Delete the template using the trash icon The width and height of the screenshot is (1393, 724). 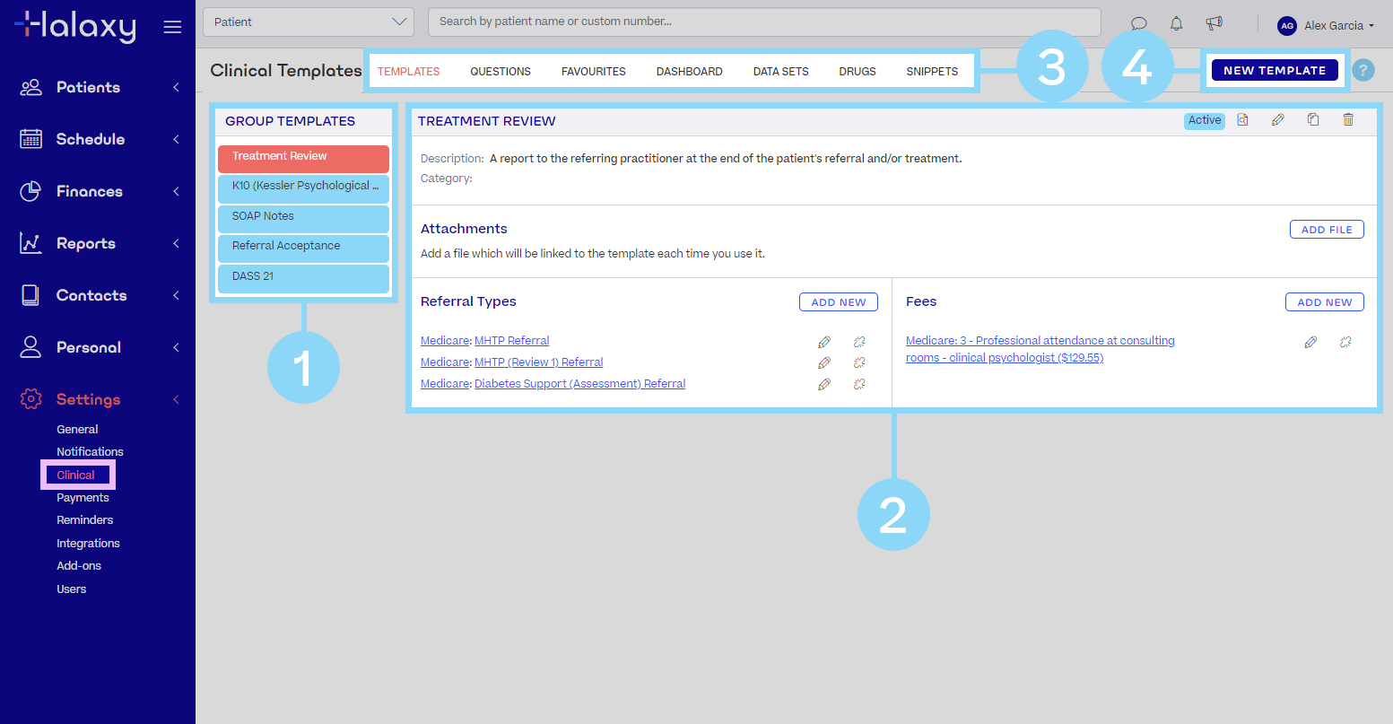pyautogui.click(x=1348, y=119)
